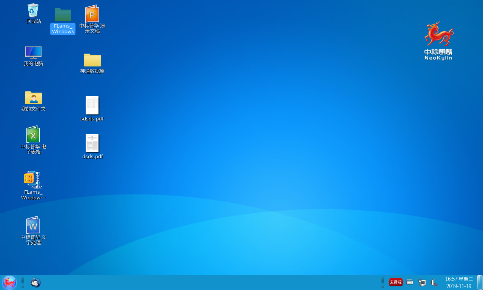Click the 未授权 unlicensed badge in tray
This screenshot has width=483, height=290.
click(x=396, y=282)
